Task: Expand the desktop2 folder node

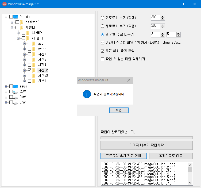Action: 12,22
